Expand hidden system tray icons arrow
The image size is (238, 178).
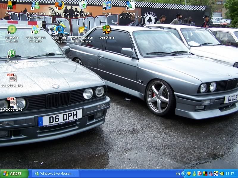[184, 174]
